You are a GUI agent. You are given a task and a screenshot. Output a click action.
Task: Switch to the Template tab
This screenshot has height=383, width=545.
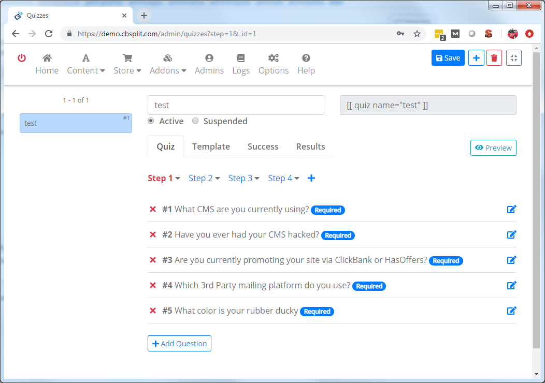[x=211, y=146]
